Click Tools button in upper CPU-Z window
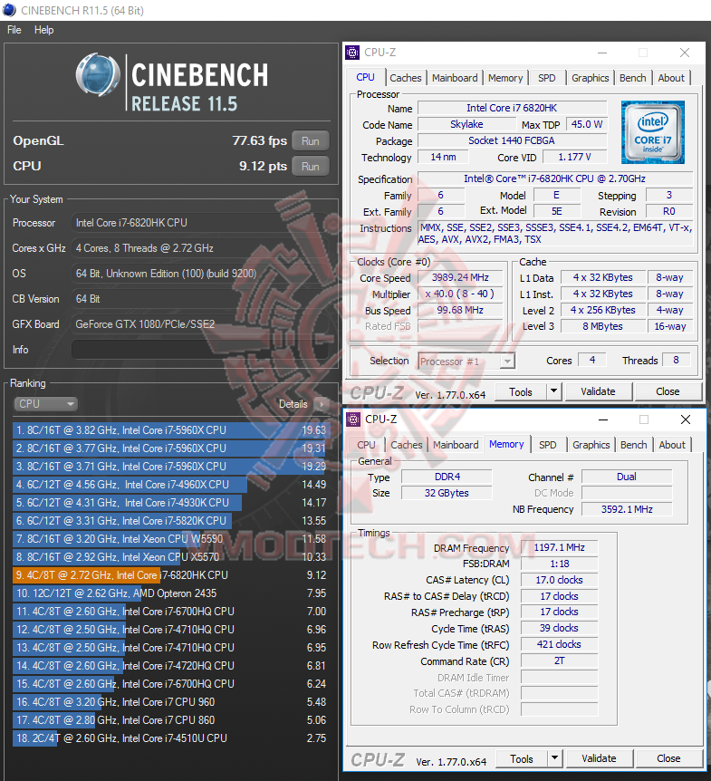This screenshot has width=711, height=781. pos(521,392)
